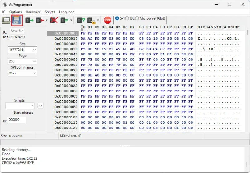Select the SPI radio button

(117, 18)
